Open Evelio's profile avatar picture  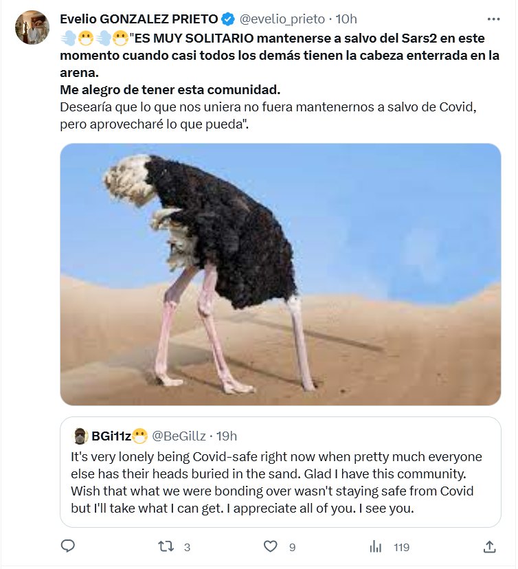click(x=32, y=28)
